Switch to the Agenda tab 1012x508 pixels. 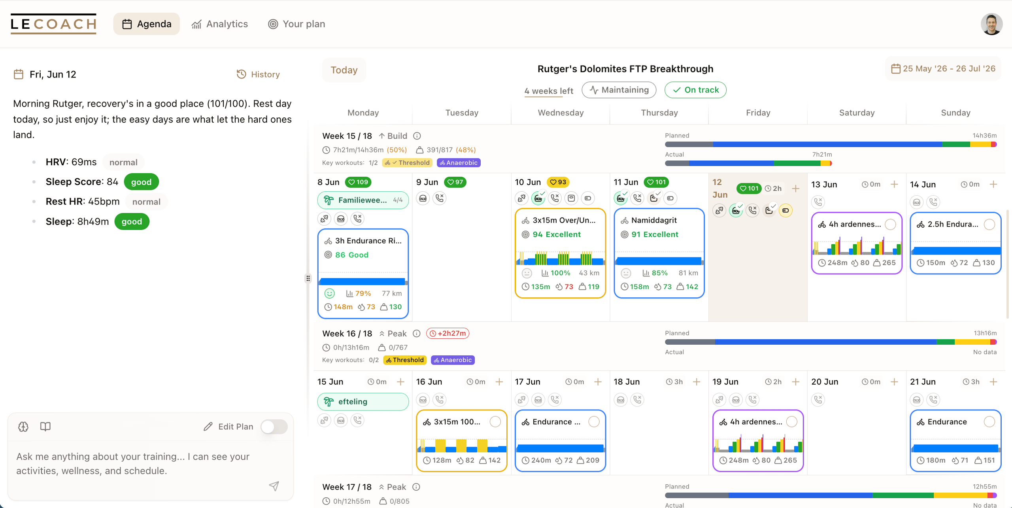pos(147,24)
